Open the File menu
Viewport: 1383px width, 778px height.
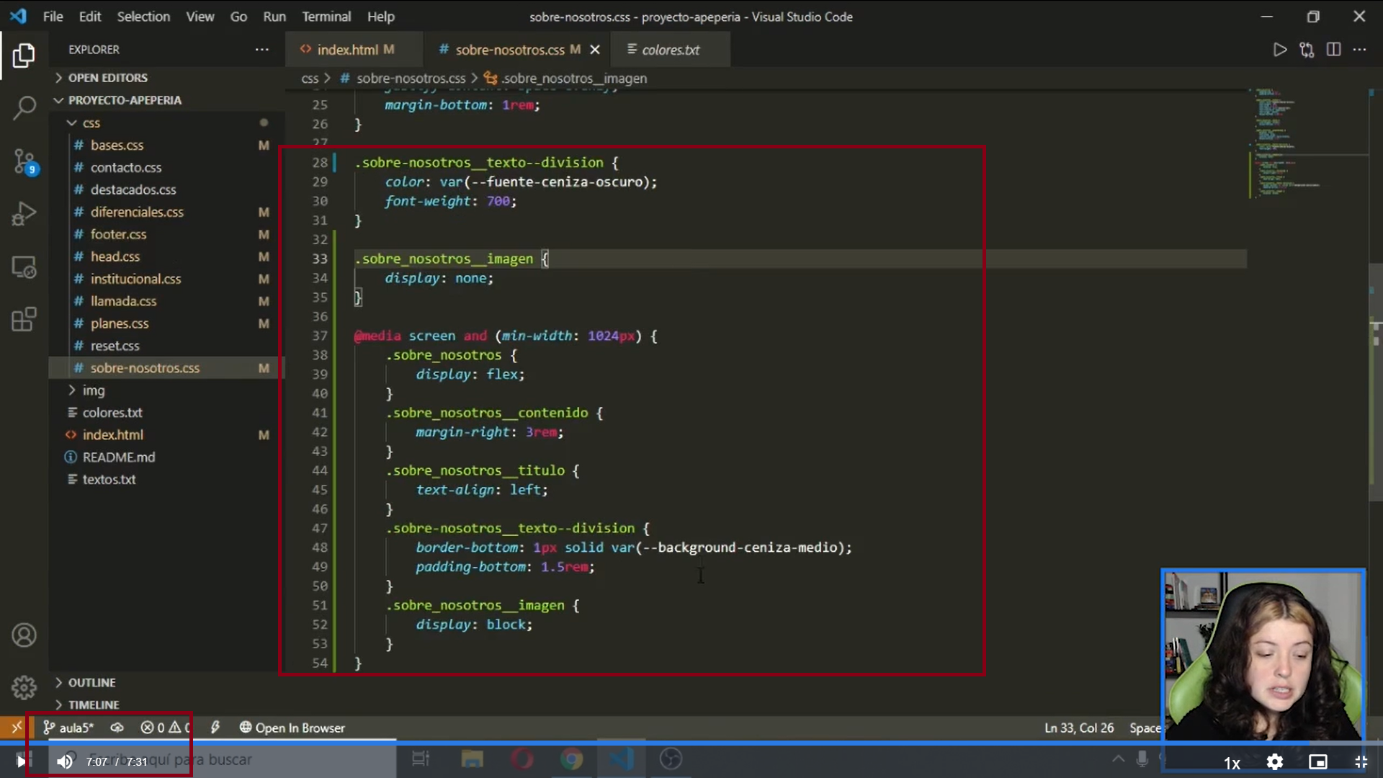coord(53,16)
